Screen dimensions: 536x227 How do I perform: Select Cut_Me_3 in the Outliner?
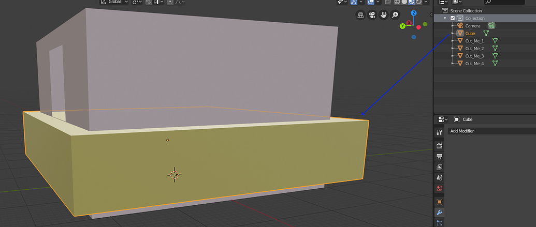coord(474,56)
